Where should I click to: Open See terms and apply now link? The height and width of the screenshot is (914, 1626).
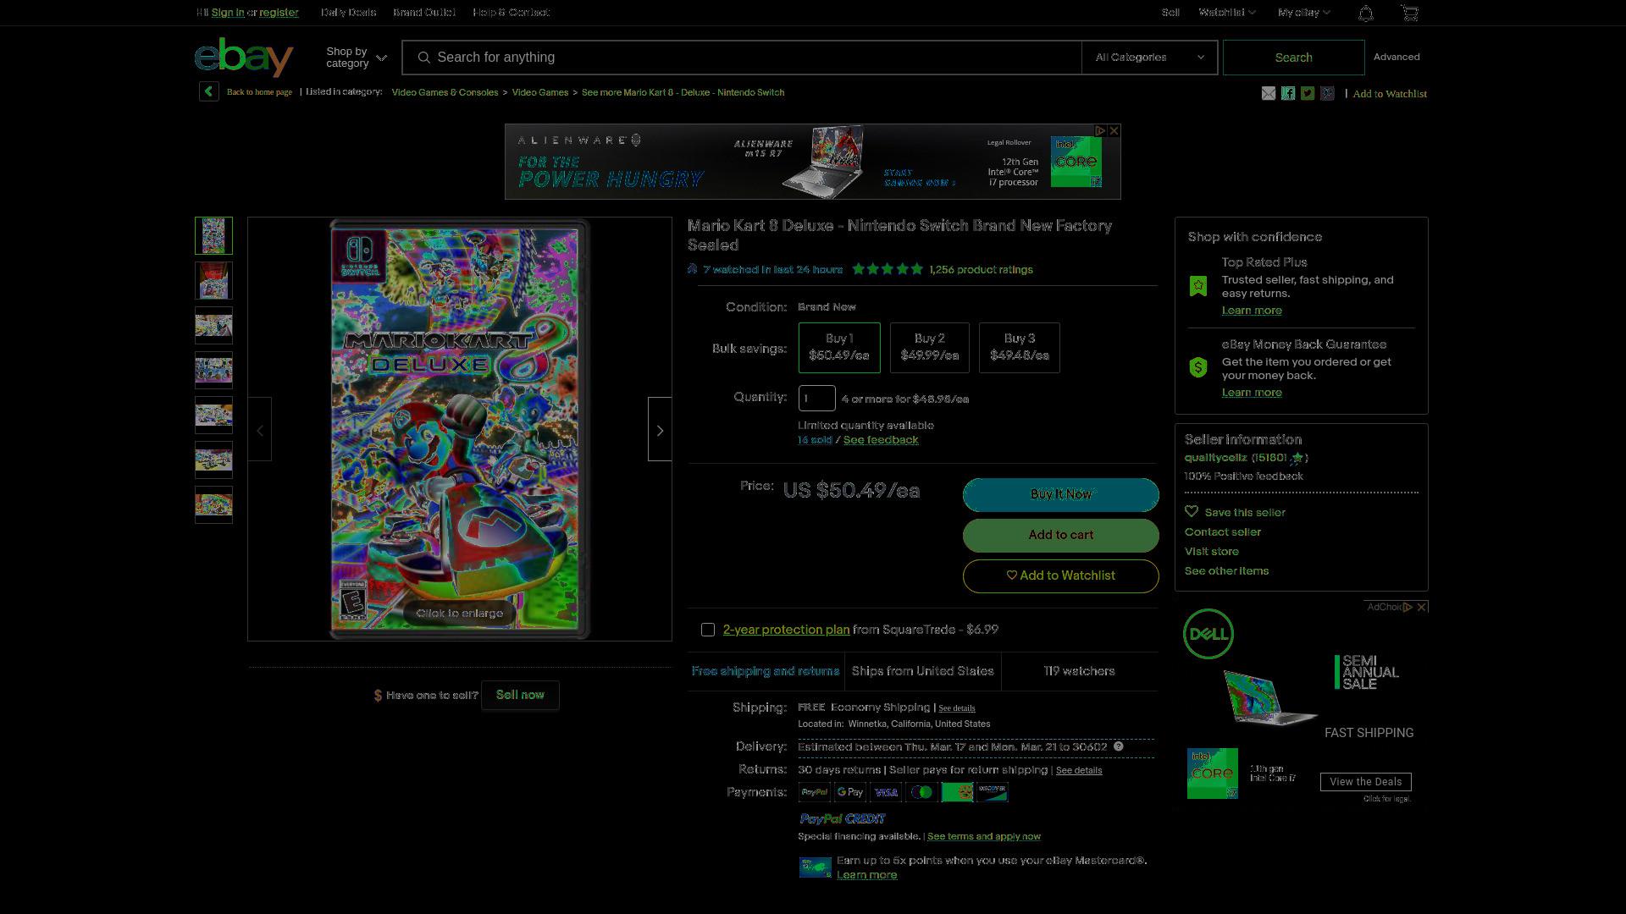coord(984,836)
